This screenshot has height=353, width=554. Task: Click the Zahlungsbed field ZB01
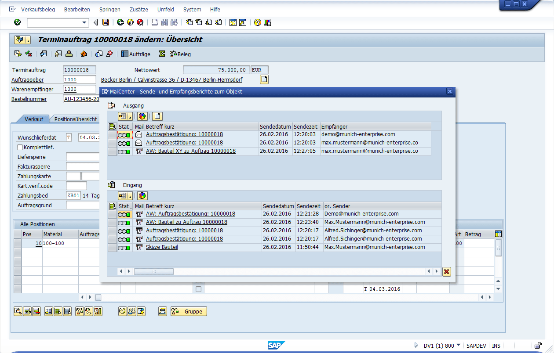click(x=73, y=195)
